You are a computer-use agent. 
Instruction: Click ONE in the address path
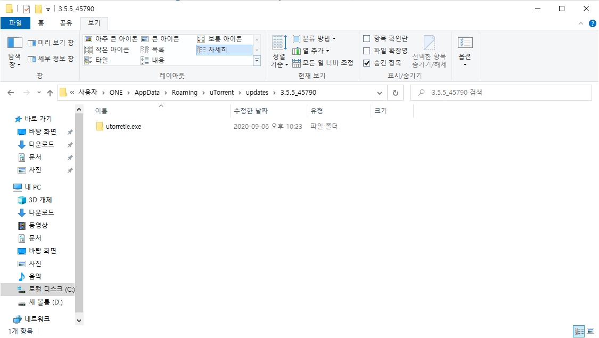116,93
